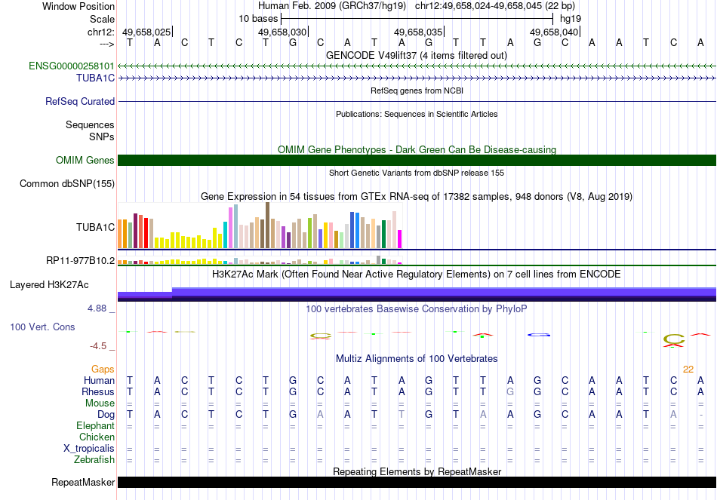Click the RP11-977B10.2 expression label

point(81,260)
